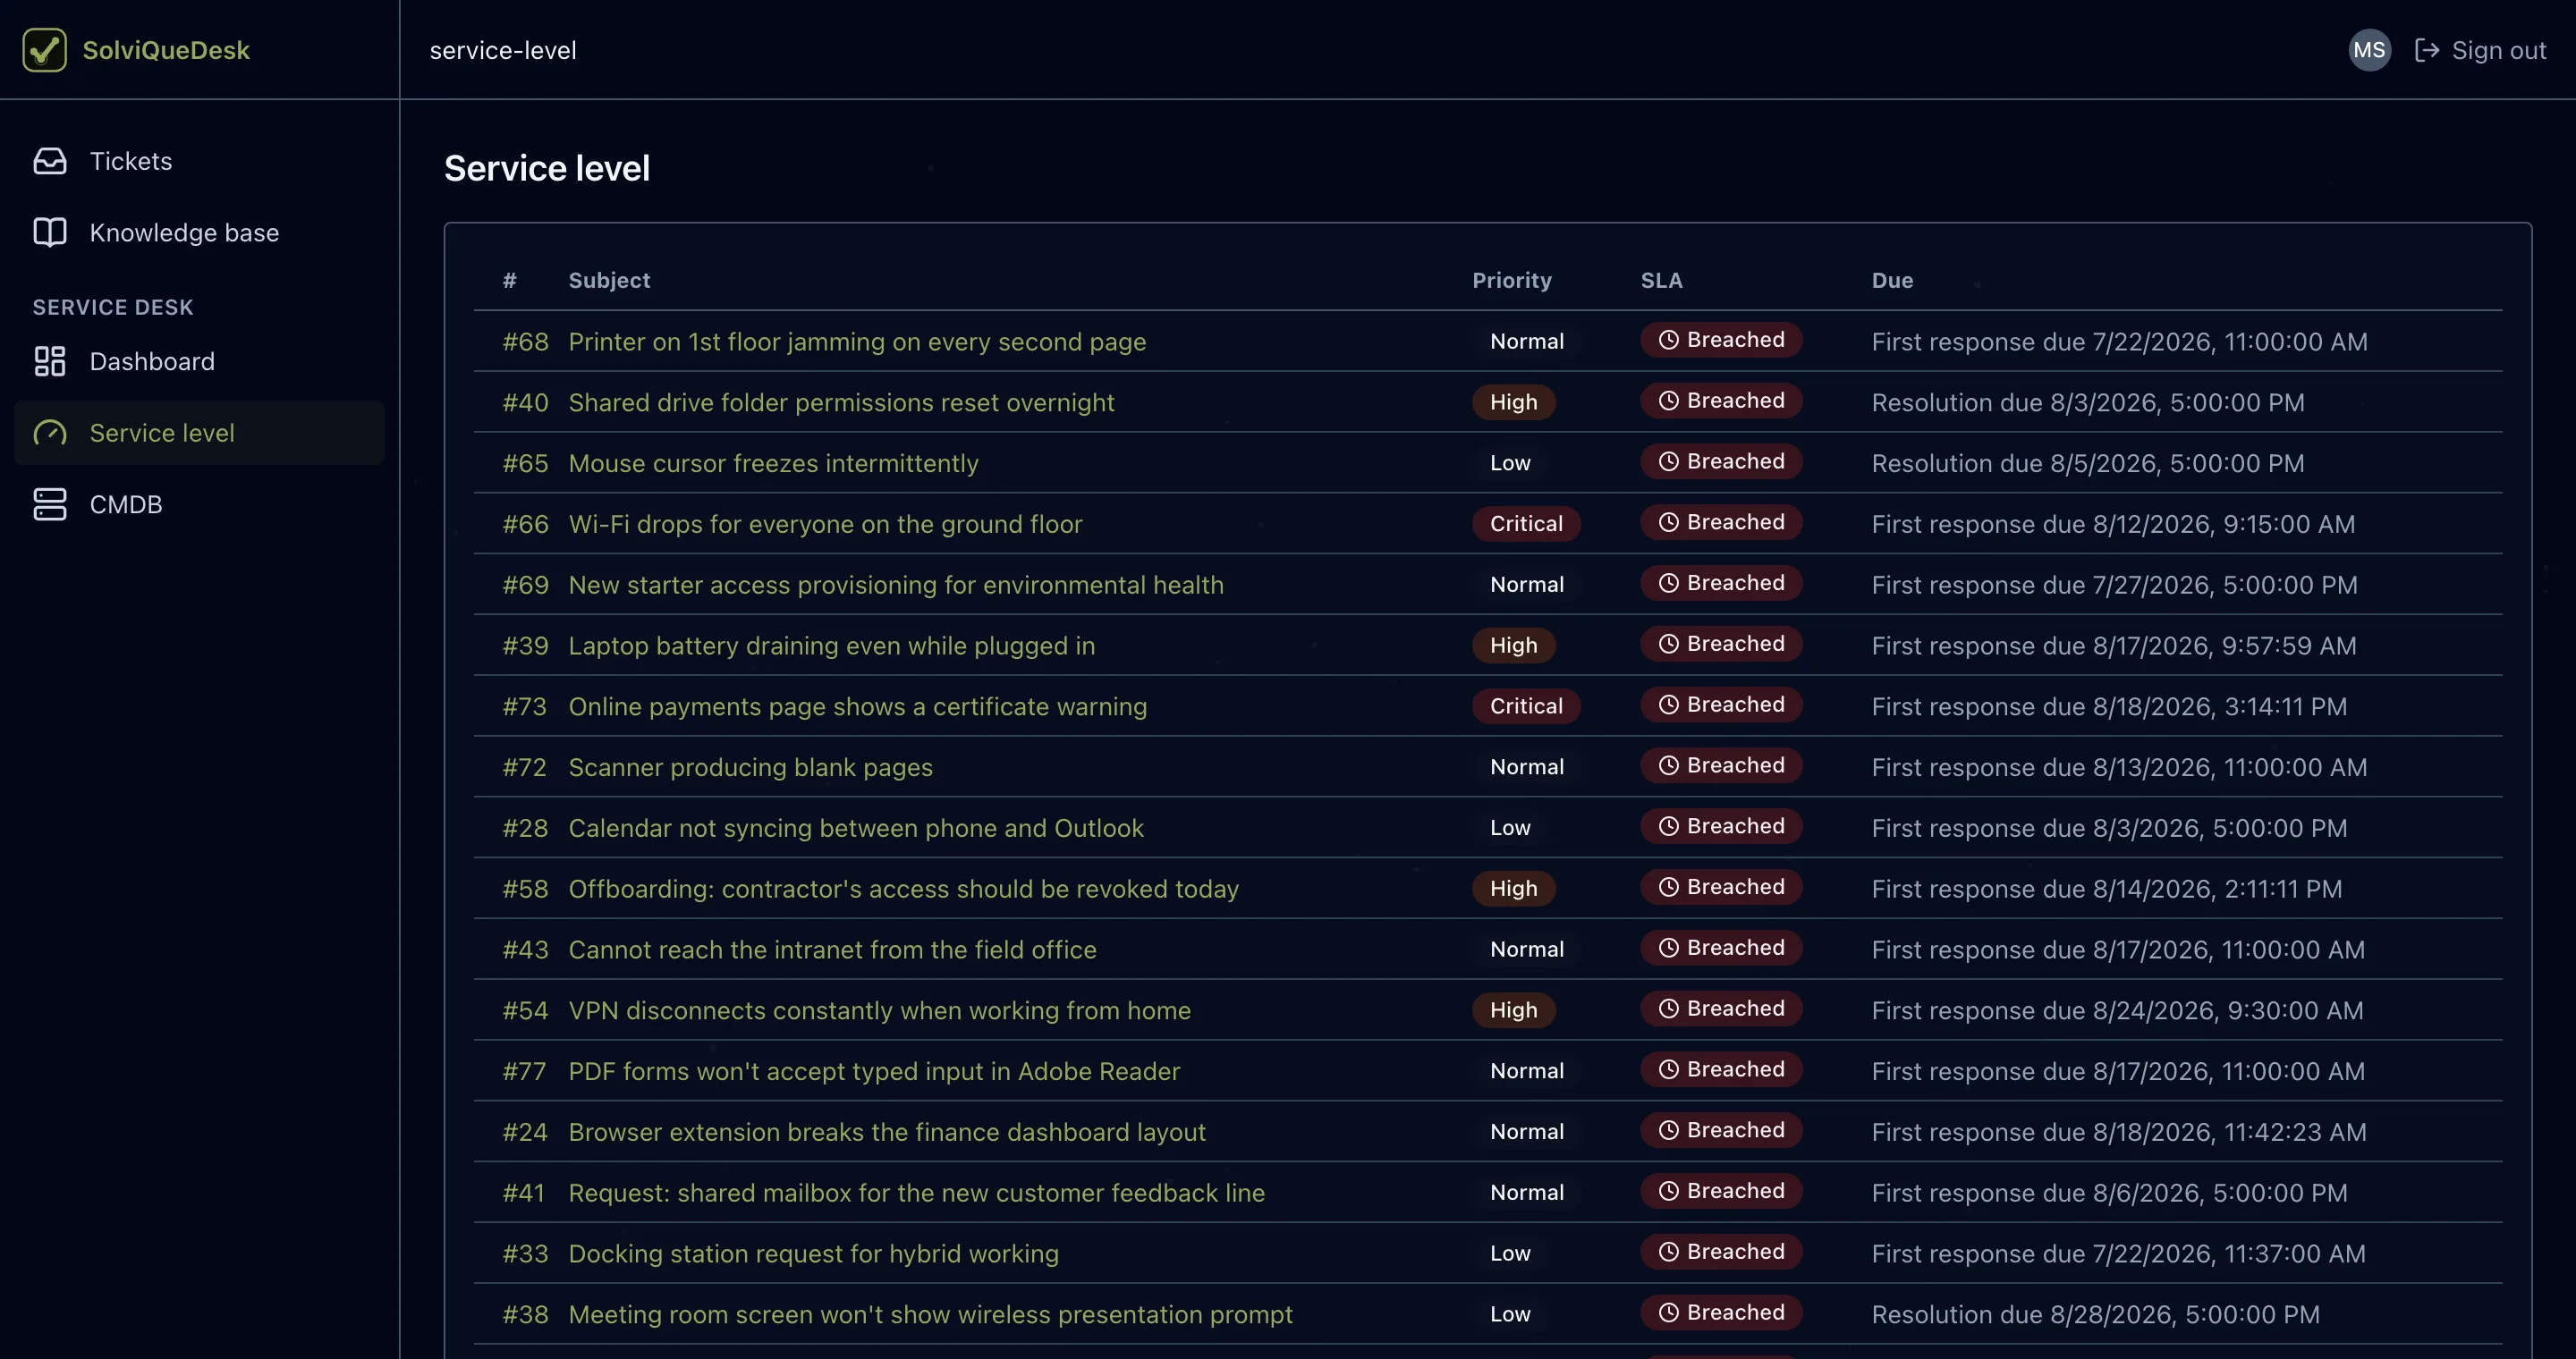The height and width of the screenshot is (1359, 2576).
Task: Click the Breached badge text for ticket #69
Action: (x=1735, y=584)
